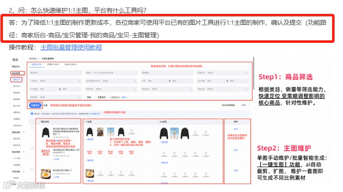
Task: Open the 商品类型 dropdown
Action: [x=167, y=89]
